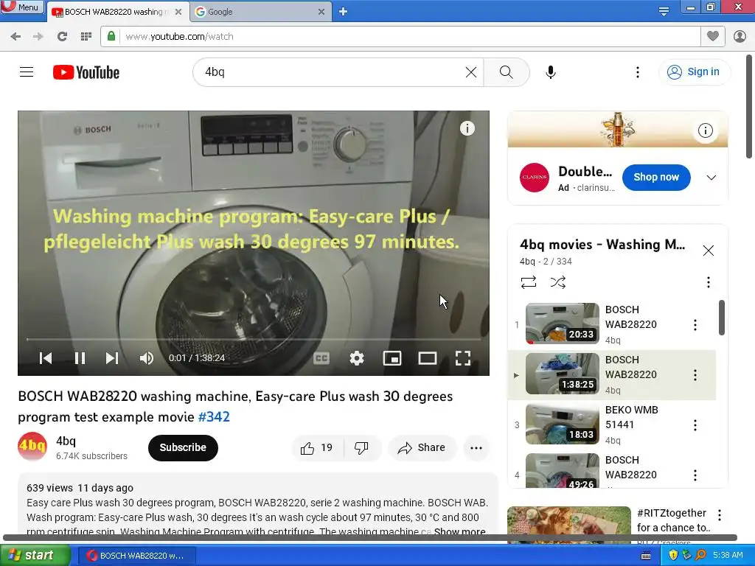Open the YouTube guide hamburger menu

point(27,72)
